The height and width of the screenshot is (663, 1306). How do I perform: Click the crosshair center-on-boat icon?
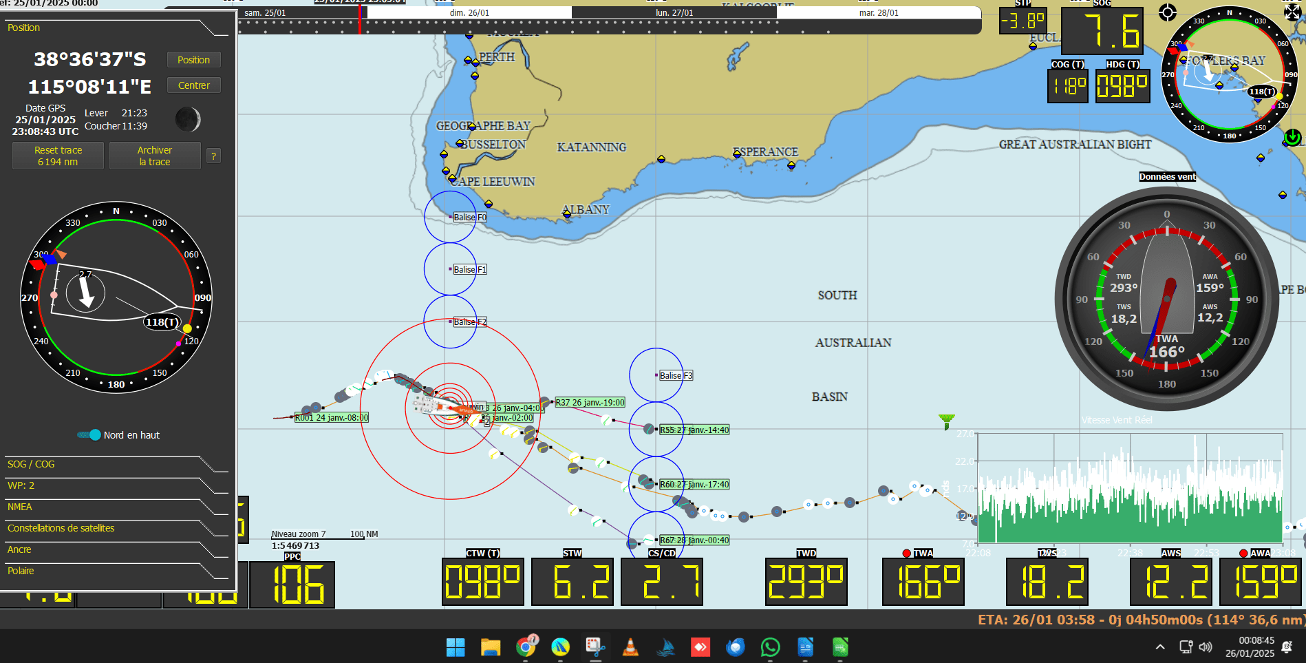[1167, 12]
